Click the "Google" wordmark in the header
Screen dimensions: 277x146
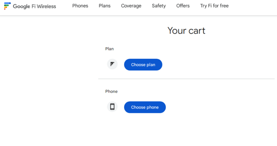pyautogui.click(x=22, y=6)
